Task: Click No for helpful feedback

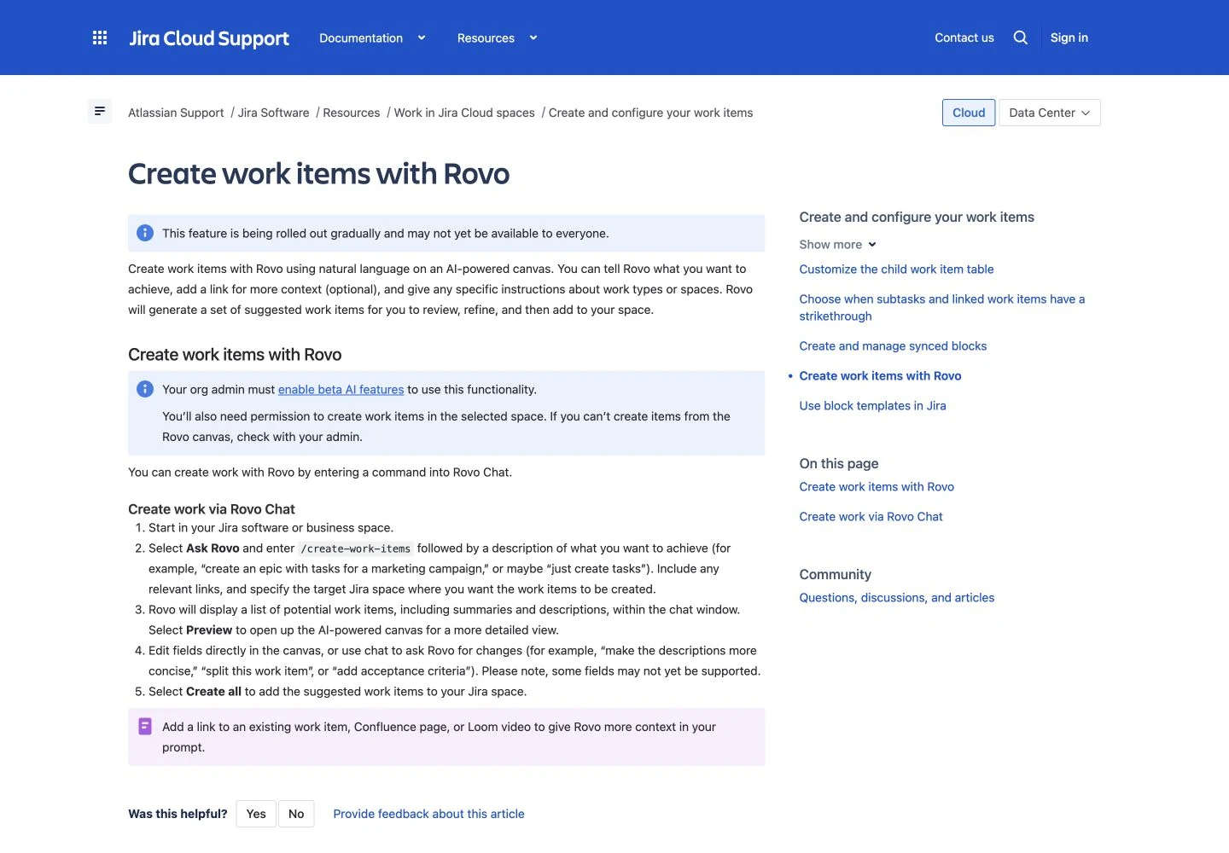Action: coord(296,814)
